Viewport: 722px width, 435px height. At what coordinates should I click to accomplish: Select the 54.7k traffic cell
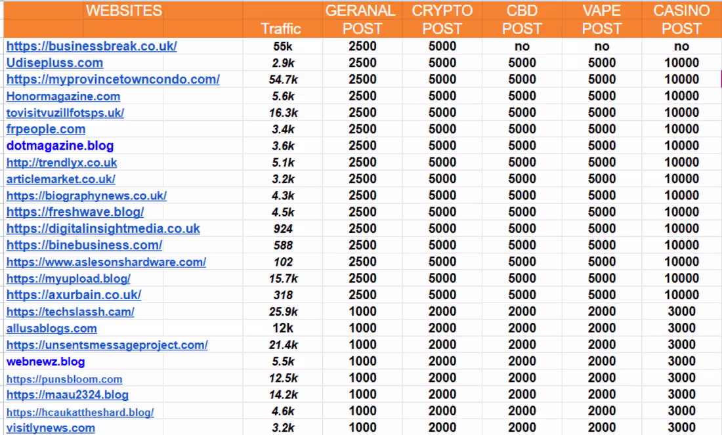[283, 79]
